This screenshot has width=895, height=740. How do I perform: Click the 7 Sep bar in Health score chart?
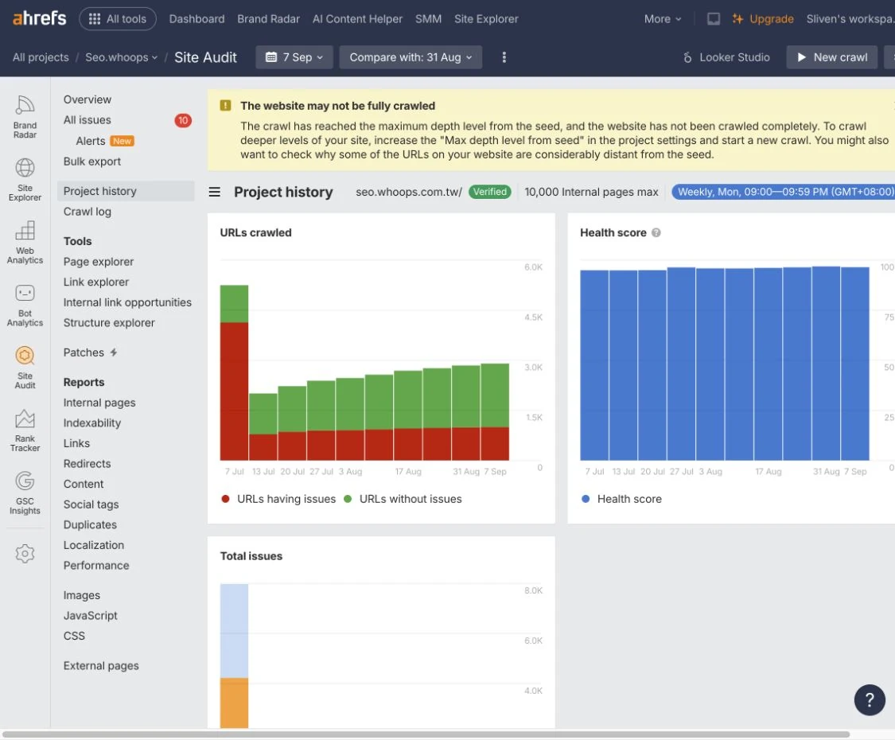point(855,364)
